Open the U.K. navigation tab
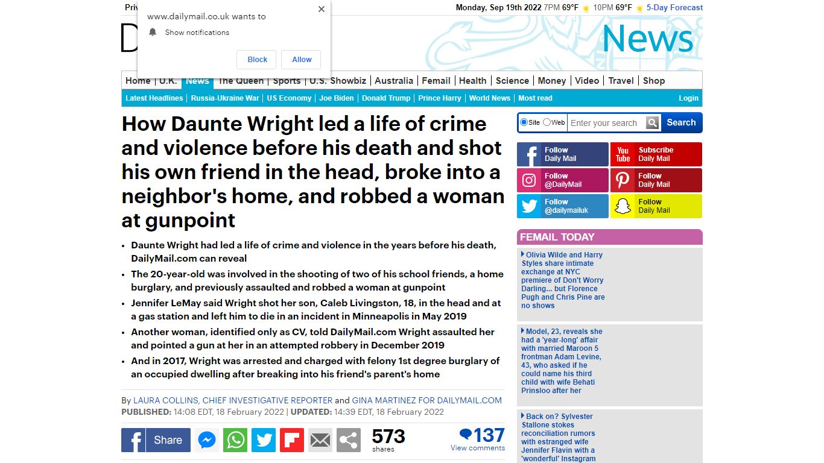This screenshot has width=824, height=463. pos(168,81)
